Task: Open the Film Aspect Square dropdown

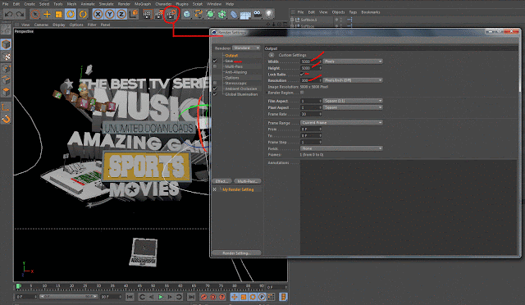Action: point(353,101)
